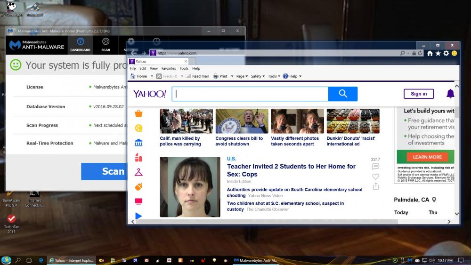Open 'Calif. man killed by police' headline
The image size is (471, 265).
pos(180,141)
